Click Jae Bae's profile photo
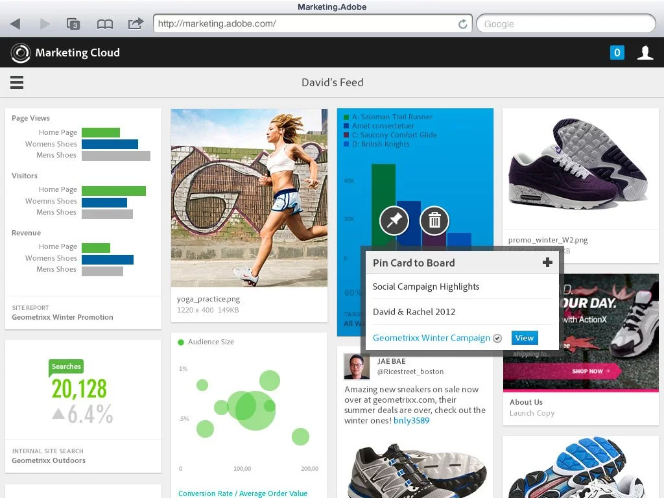 [x=357, y=367]
